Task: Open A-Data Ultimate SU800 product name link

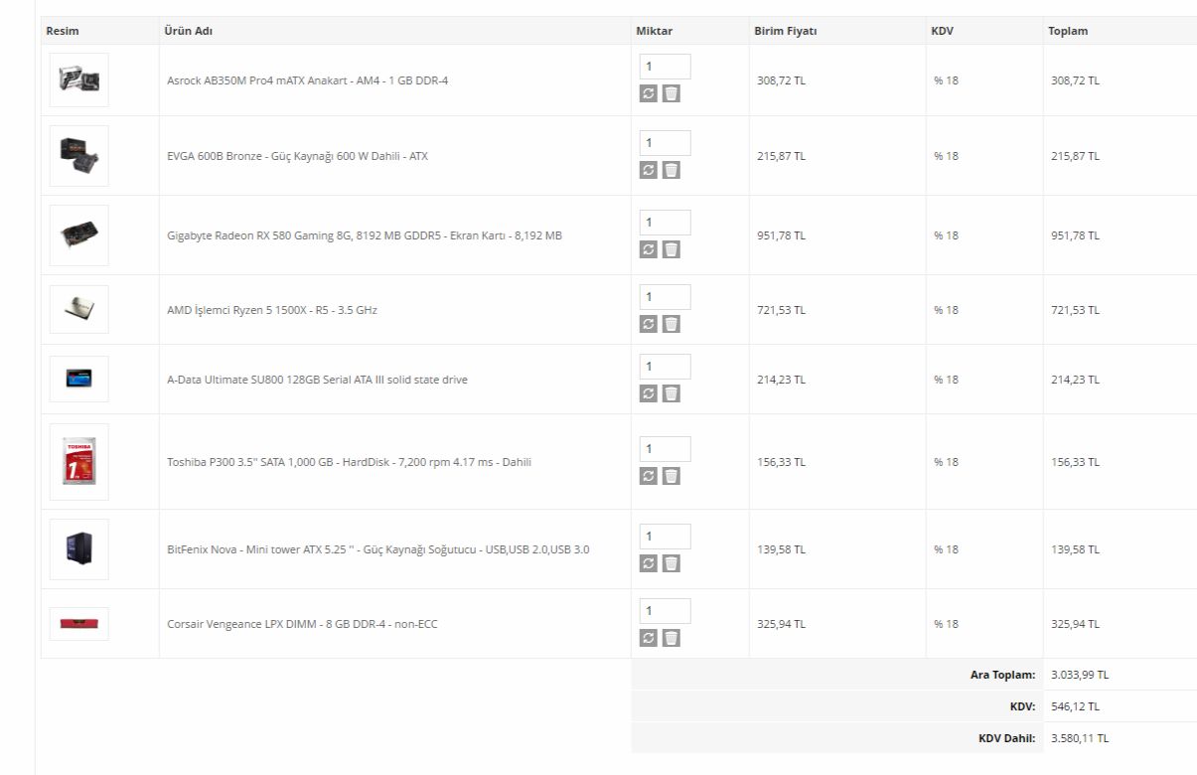Action: pyautogui.click(x=317, y=380)
